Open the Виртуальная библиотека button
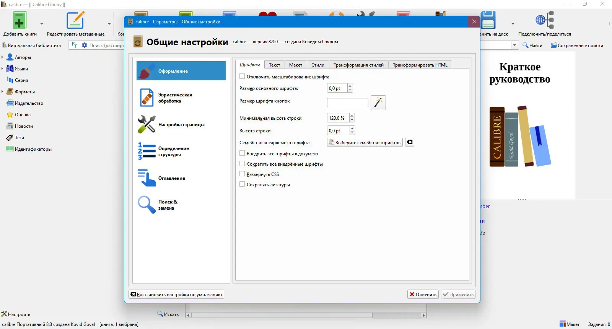Viewport: 612px width, 329px height. [32, 45]
